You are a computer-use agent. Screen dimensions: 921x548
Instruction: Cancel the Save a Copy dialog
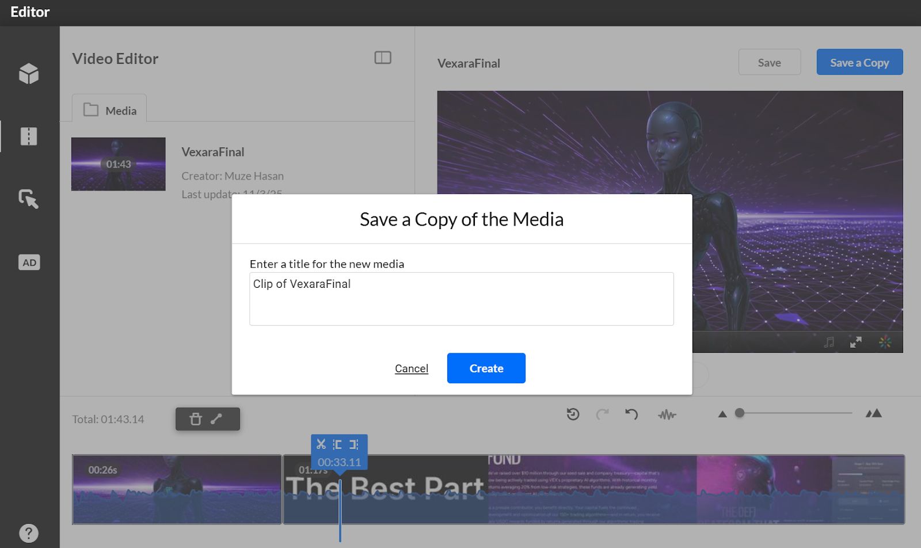coord(412,368)
